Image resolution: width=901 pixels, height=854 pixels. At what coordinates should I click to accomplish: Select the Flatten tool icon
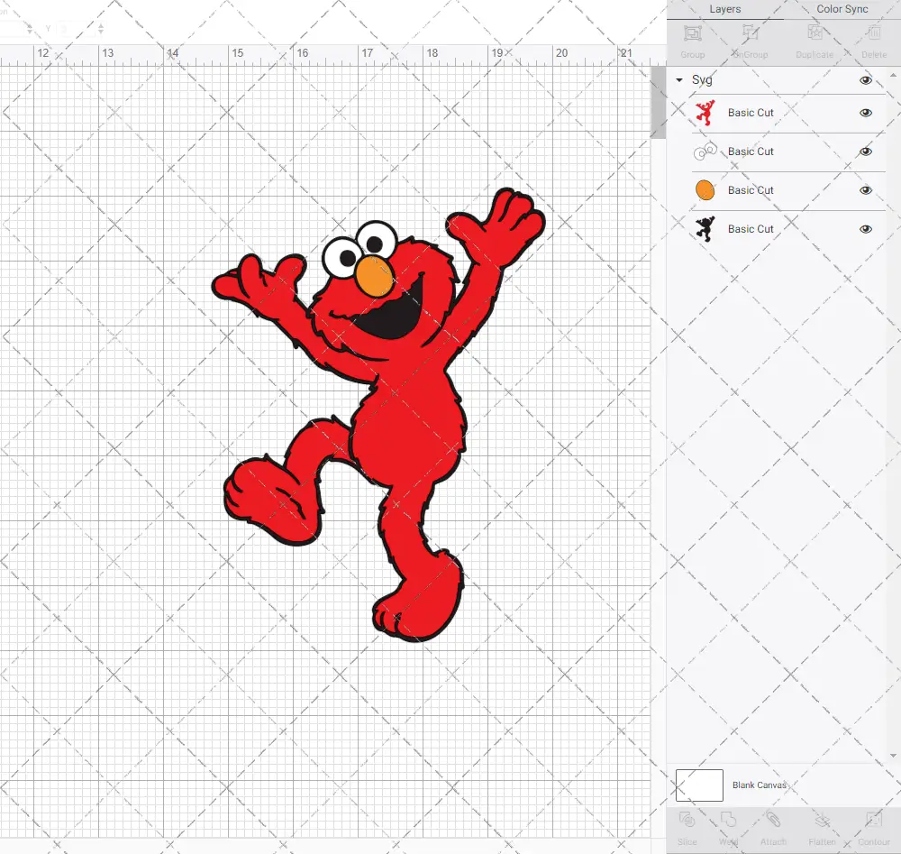(x=823, y=820)
